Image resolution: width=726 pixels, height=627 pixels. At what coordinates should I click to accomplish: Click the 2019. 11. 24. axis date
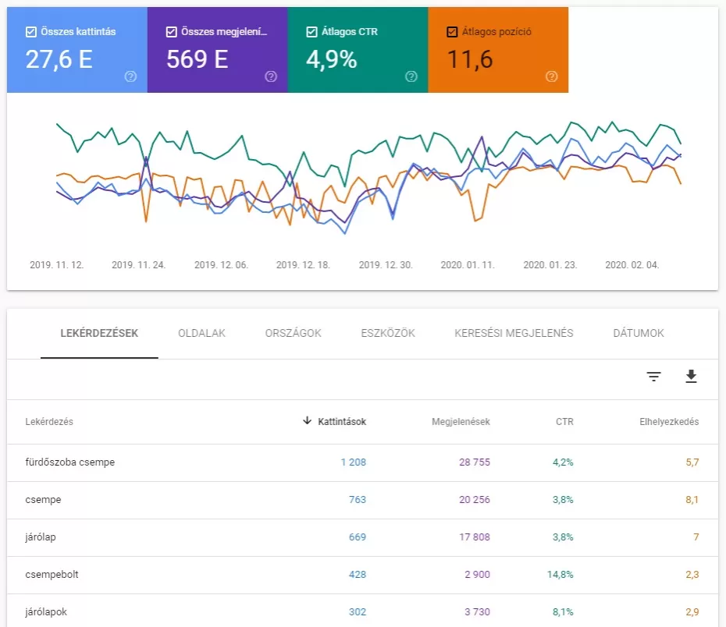(x=138, y=265)
